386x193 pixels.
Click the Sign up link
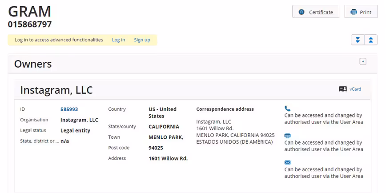(142, 40)
